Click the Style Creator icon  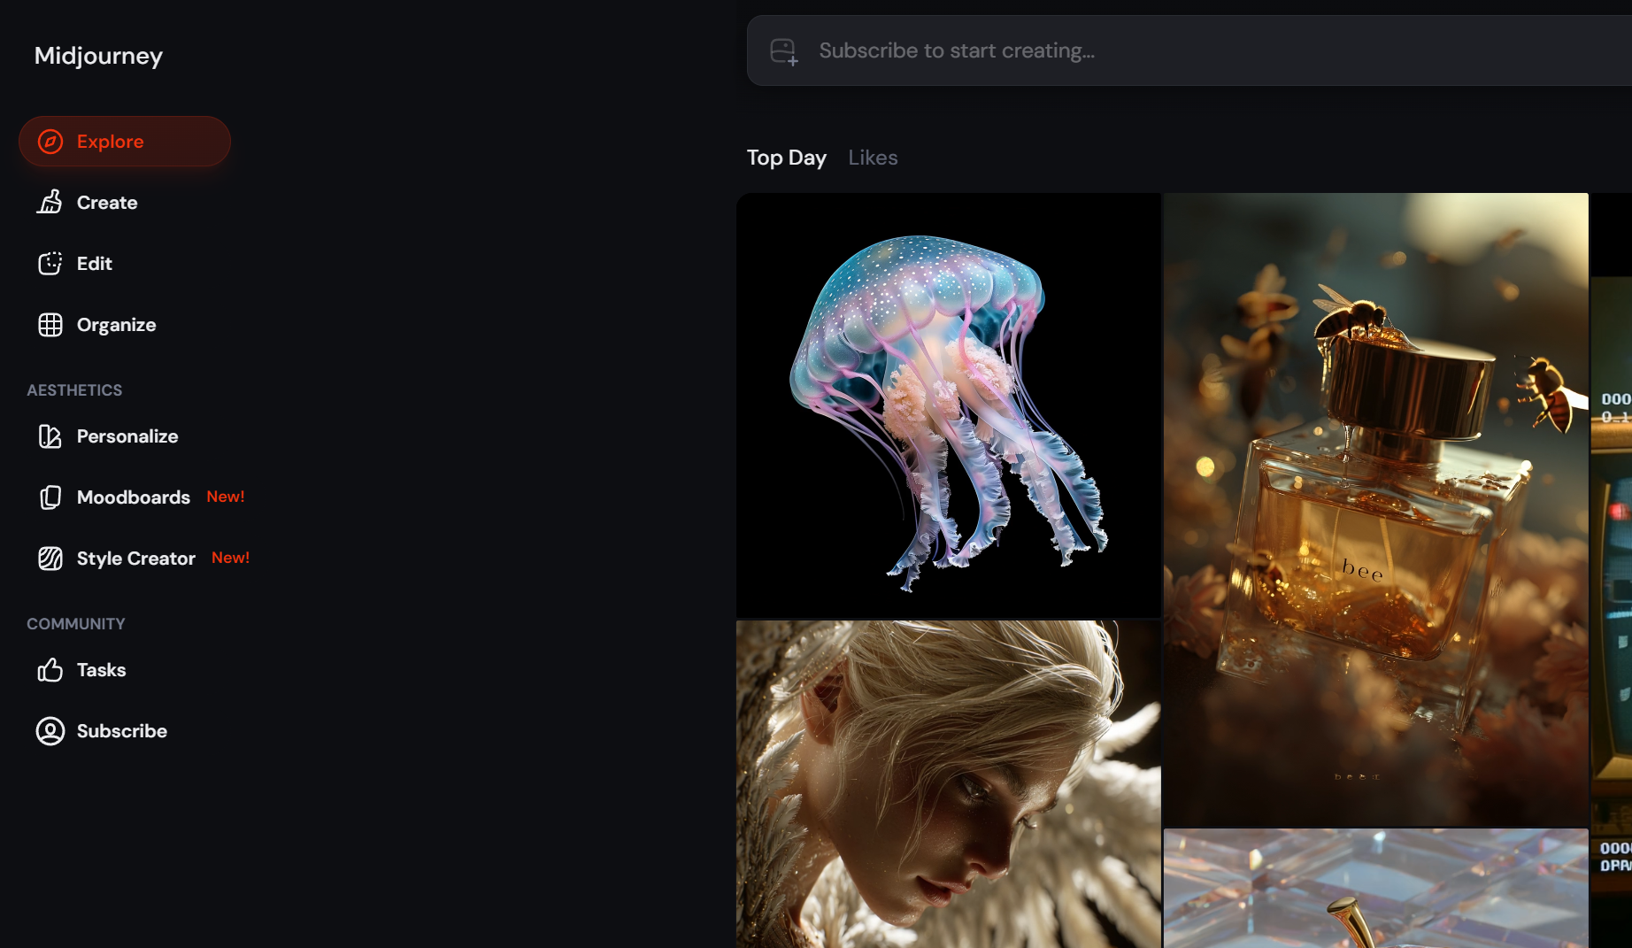point(50,559)
